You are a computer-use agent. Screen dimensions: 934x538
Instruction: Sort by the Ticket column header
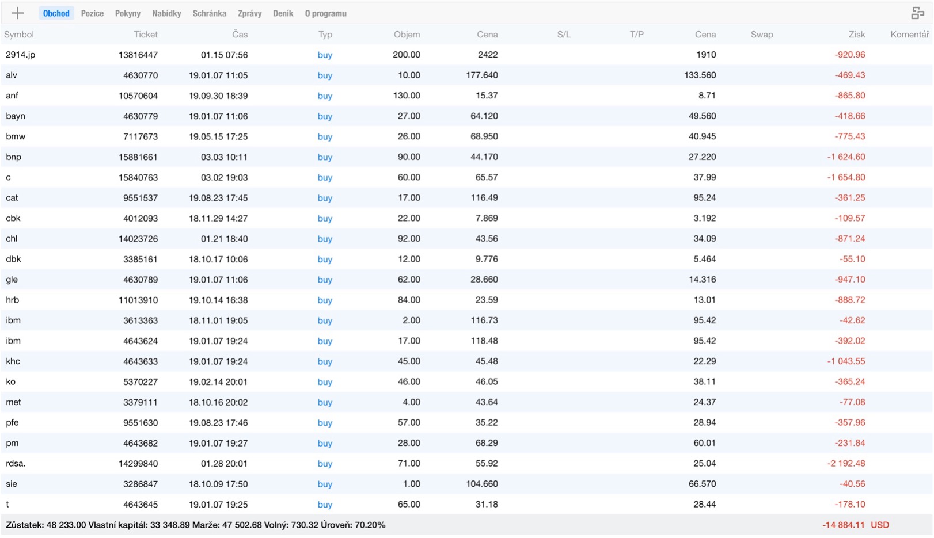click(146, 35)
